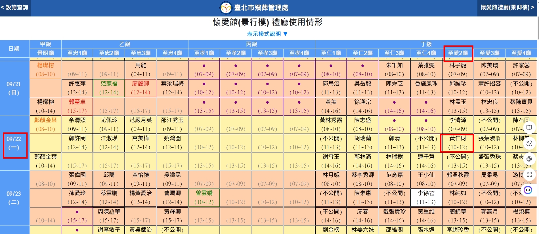
Task: Click the floating broadcast signal icon
Action: (x=529, y=159)
